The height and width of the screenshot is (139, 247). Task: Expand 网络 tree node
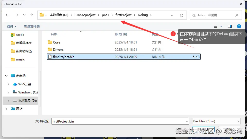pyautogui.click(x=6, y=109)
